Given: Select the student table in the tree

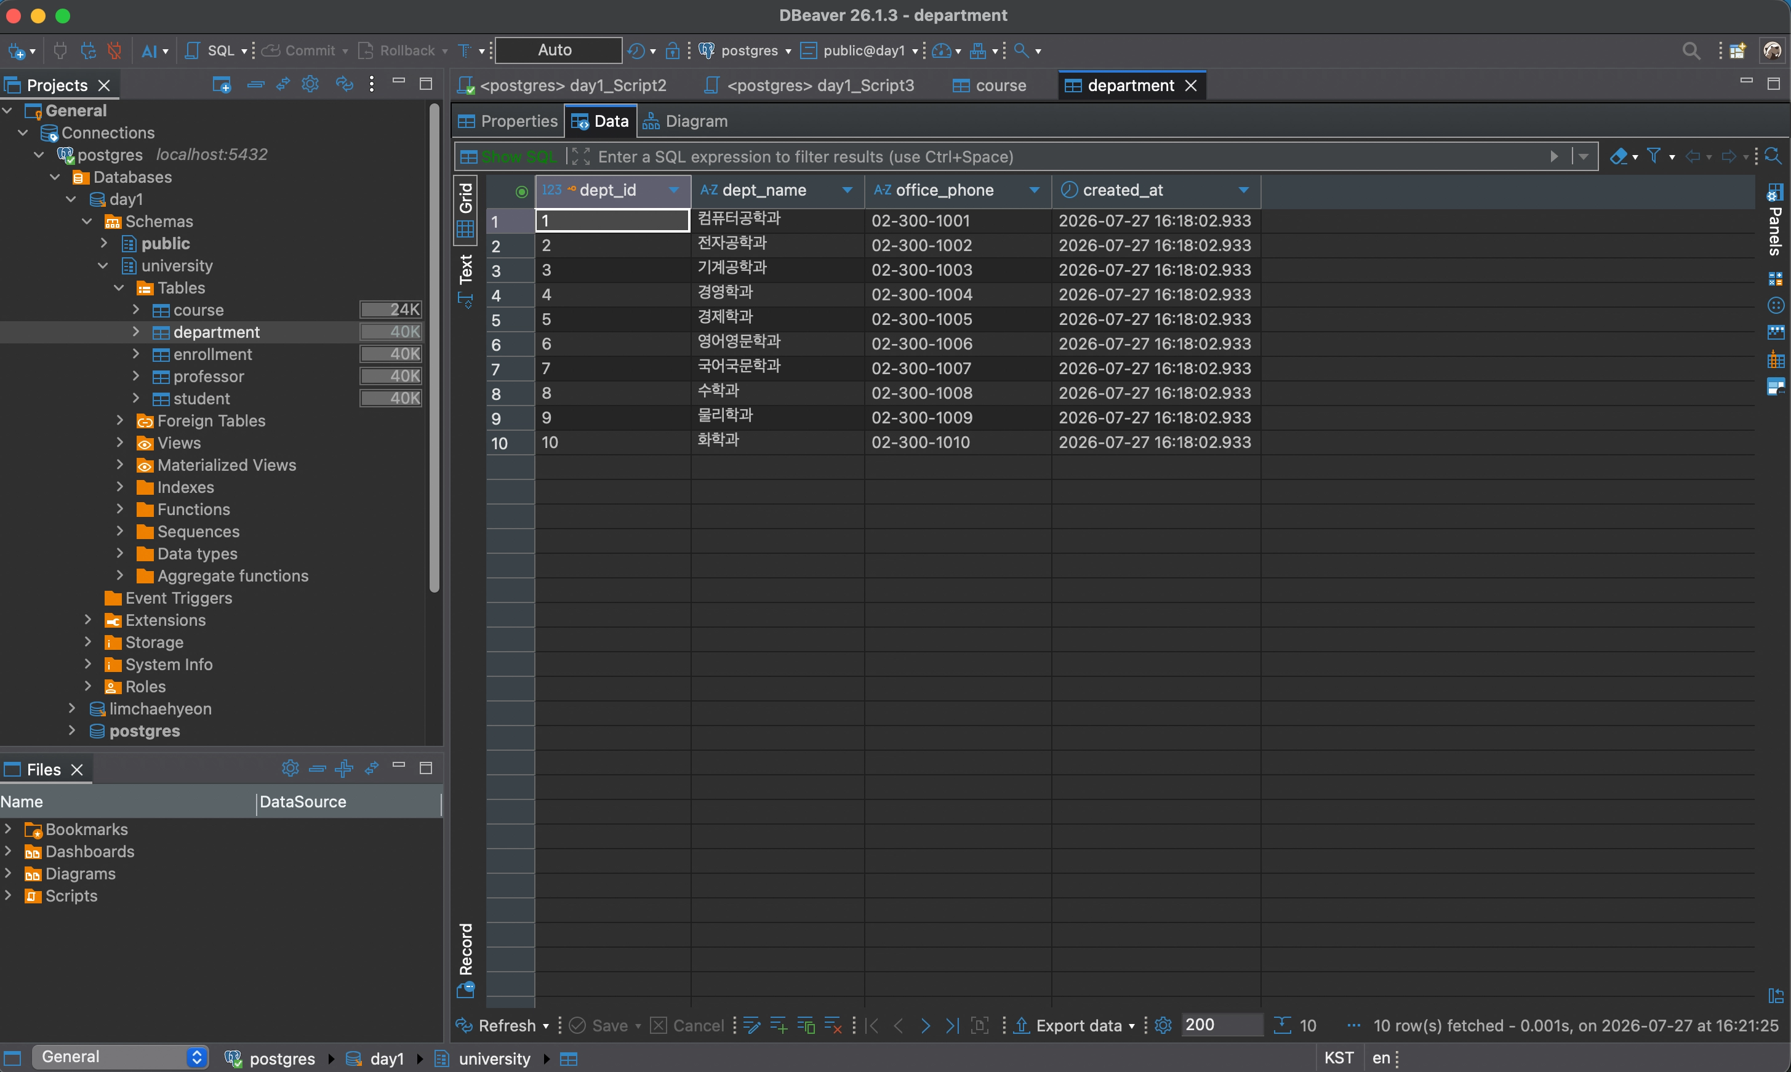Looking at the screenshot, I should point(202,399).
